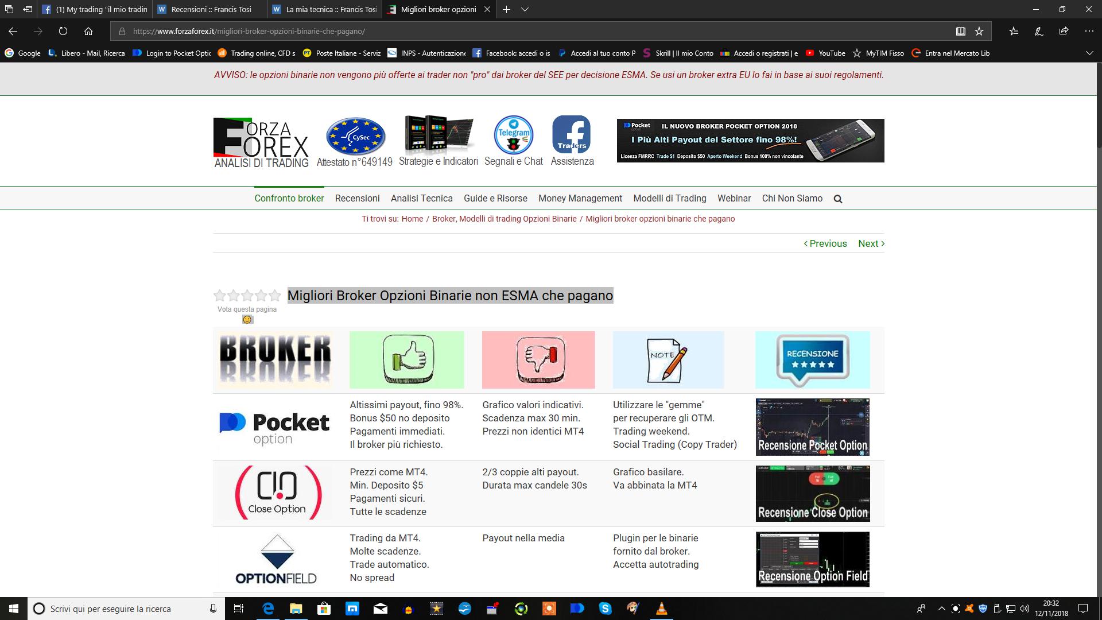Refresh the current page

(63, 31)
